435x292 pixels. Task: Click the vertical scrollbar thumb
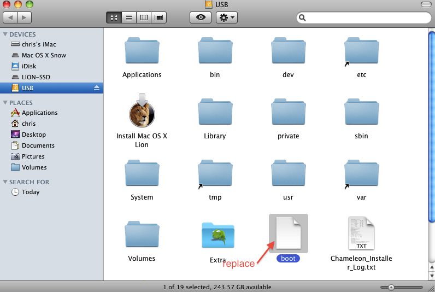(432, 126)
